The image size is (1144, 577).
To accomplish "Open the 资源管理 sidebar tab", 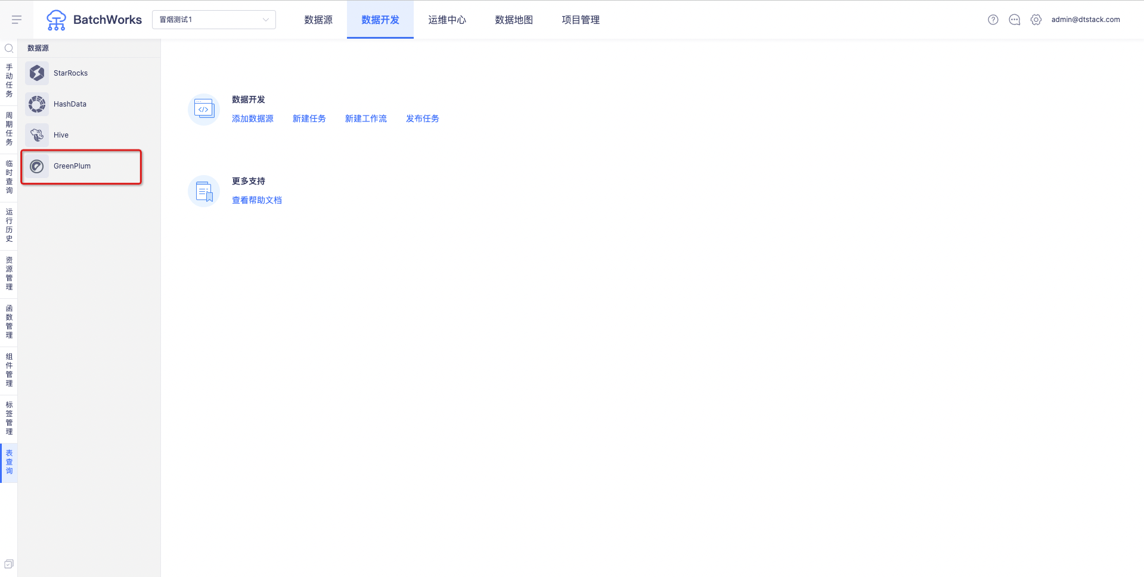I will click(9, 273).
